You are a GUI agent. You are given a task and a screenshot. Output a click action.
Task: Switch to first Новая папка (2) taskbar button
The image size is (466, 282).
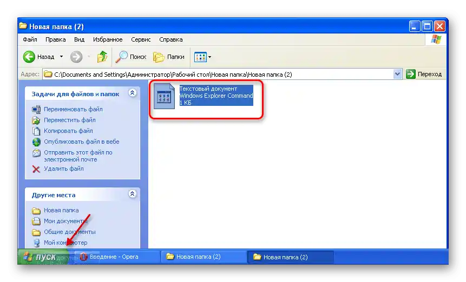[202, 257]
